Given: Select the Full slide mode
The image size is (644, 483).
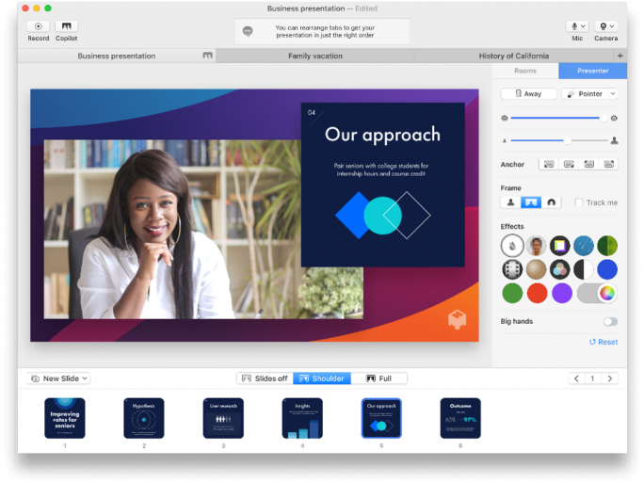Looking at the screenshot, I should tap(378, 378).
